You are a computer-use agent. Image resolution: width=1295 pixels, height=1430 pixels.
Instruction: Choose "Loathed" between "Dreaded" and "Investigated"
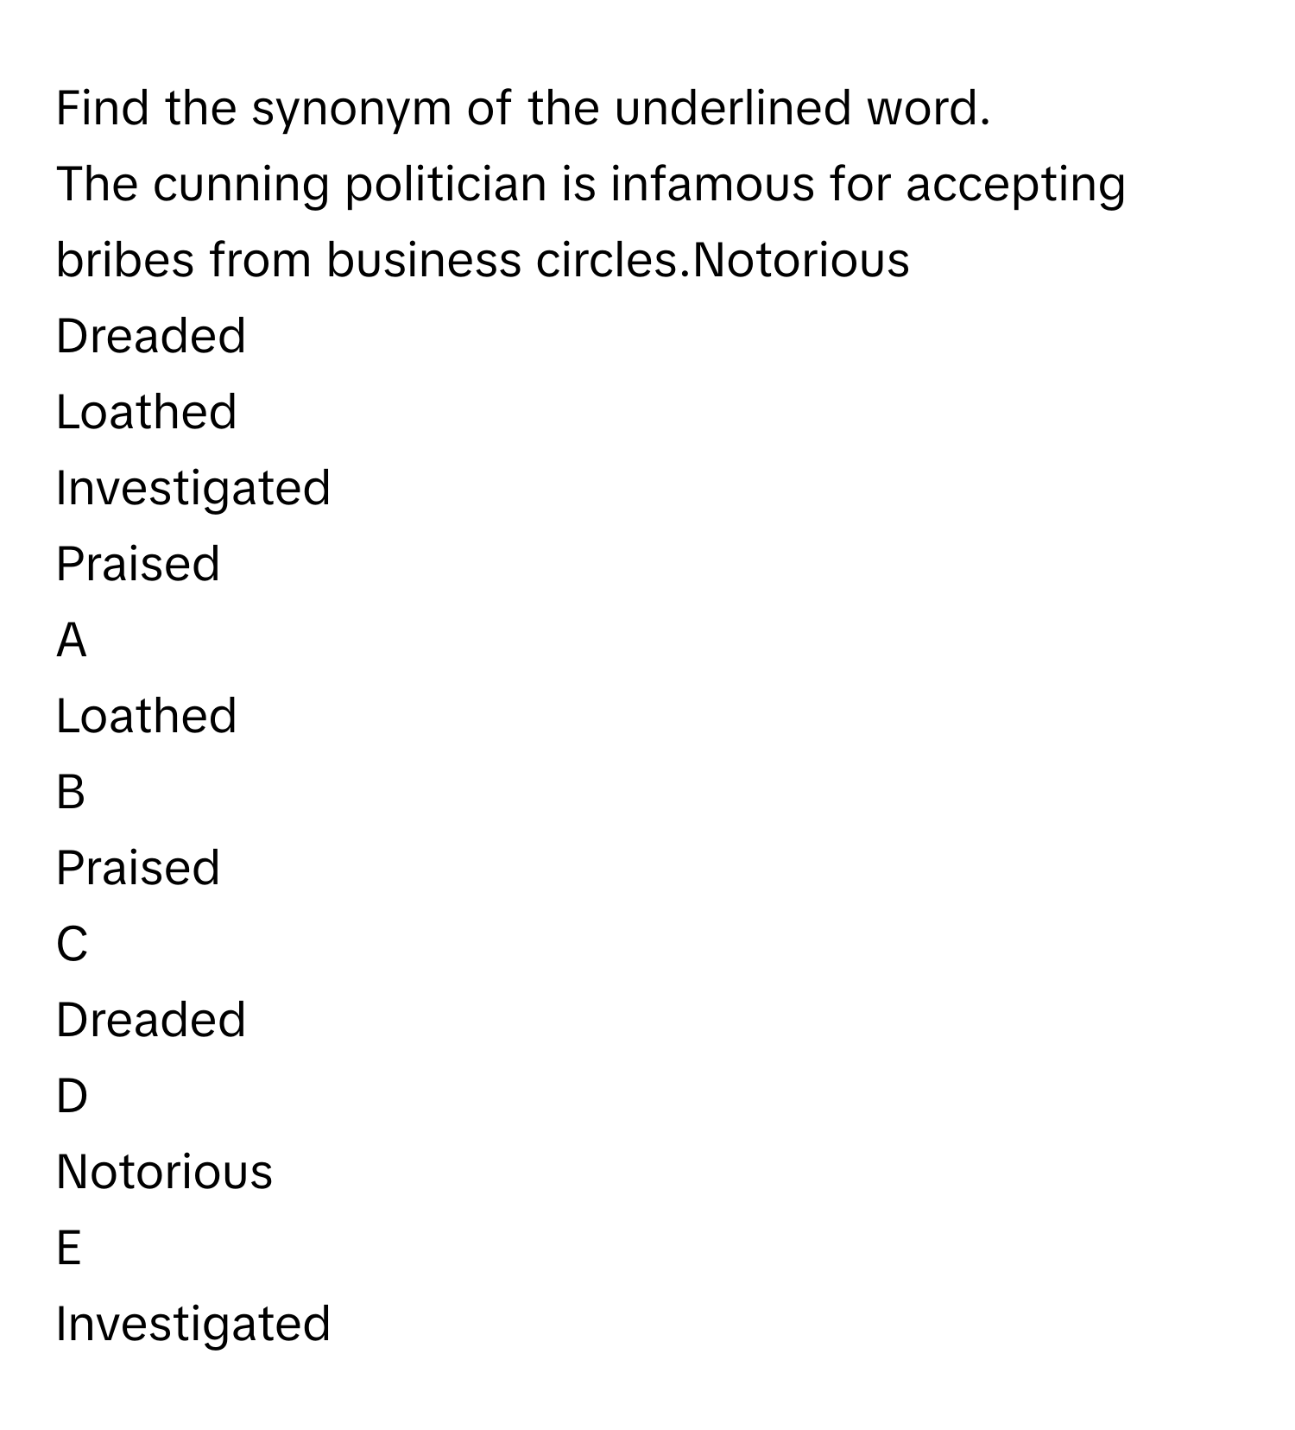point(146,412)
